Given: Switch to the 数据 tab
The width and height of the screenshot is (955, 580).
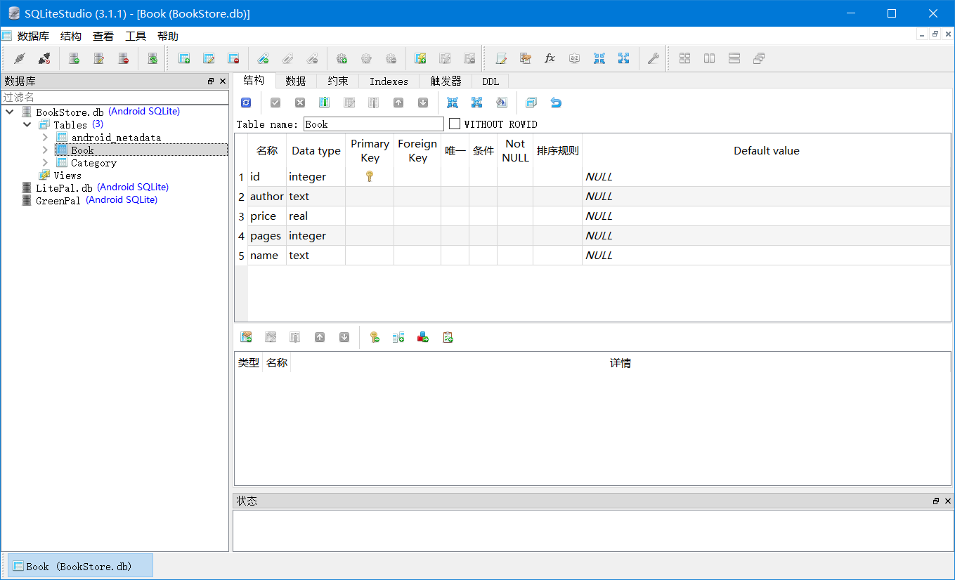Looking at the screenshot, I should pyautogui.click(x=296, y=81).
